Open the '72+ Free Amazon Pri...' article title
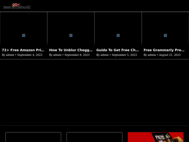 click(23, 50)
